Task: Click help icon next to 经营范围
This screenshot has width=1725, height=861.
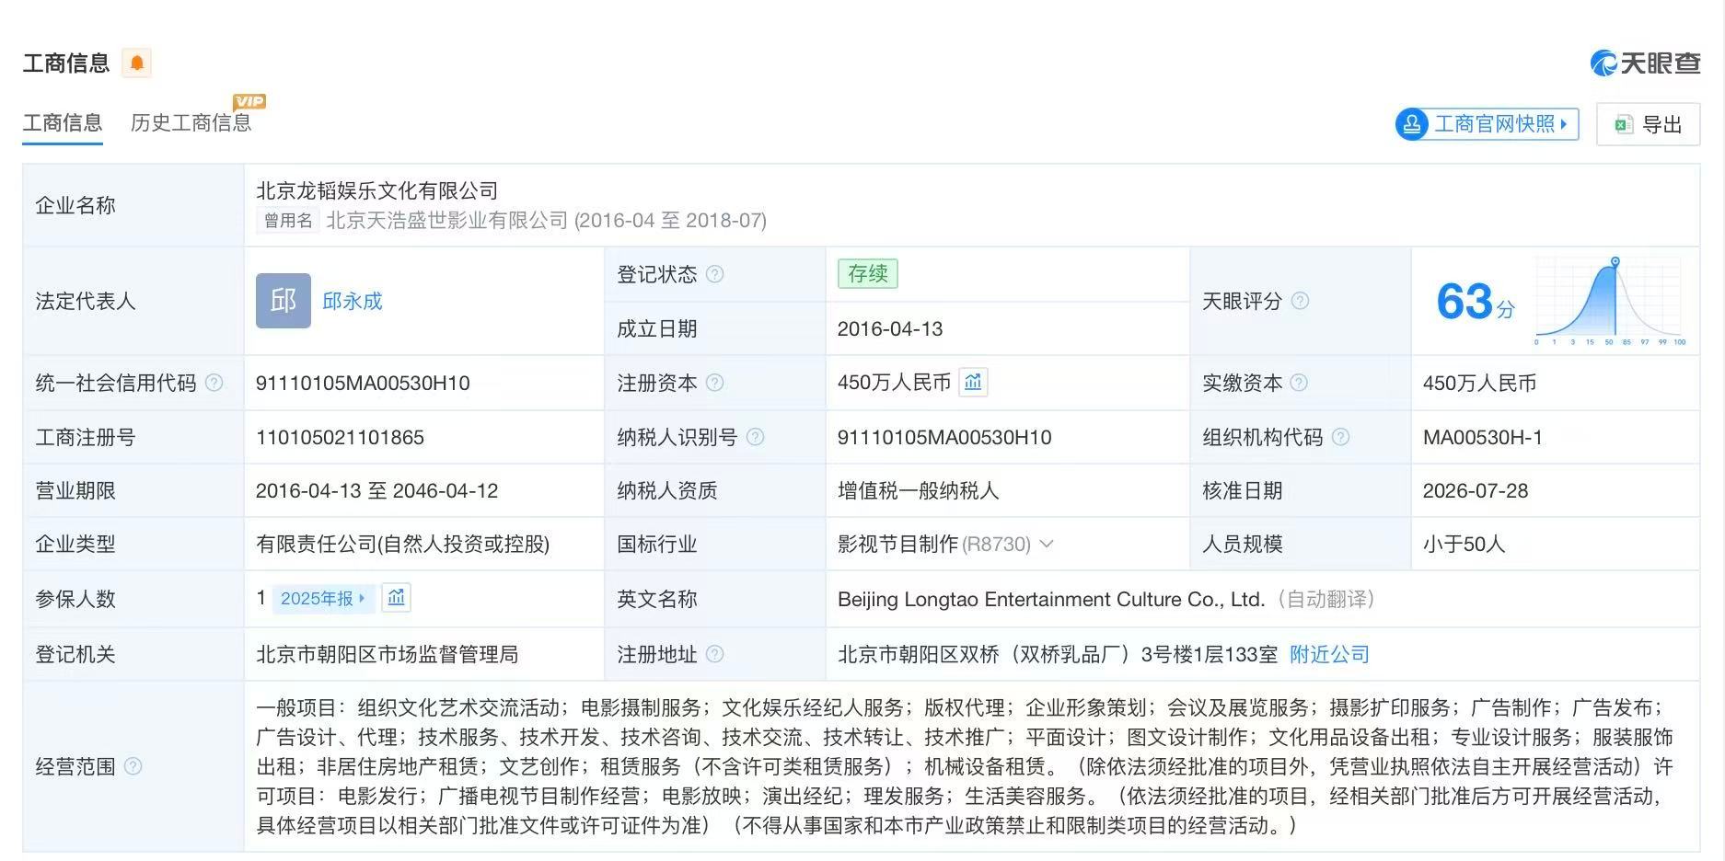Action: [x=133, y=766]
